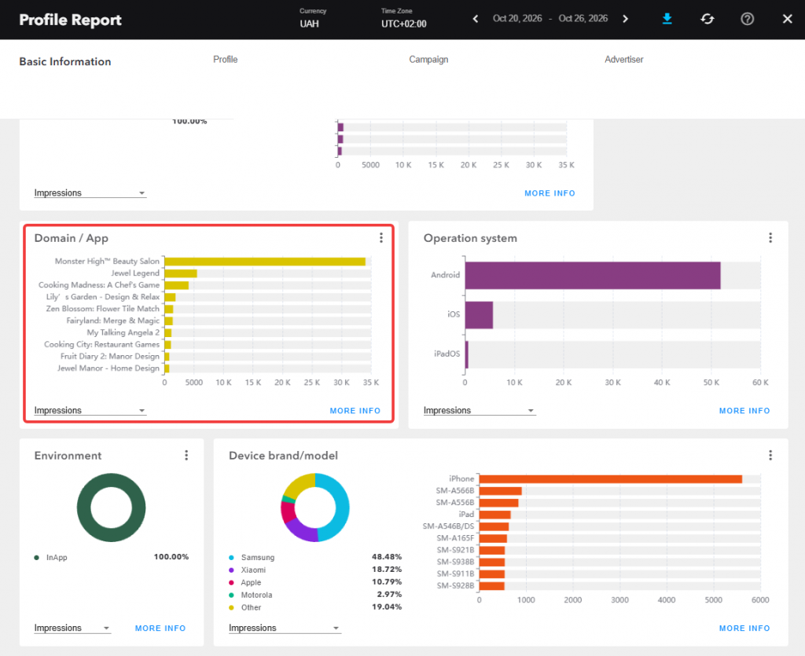Screen dimensions: 805x656
Task: Click the Profile label
Action: pos(226,60)
